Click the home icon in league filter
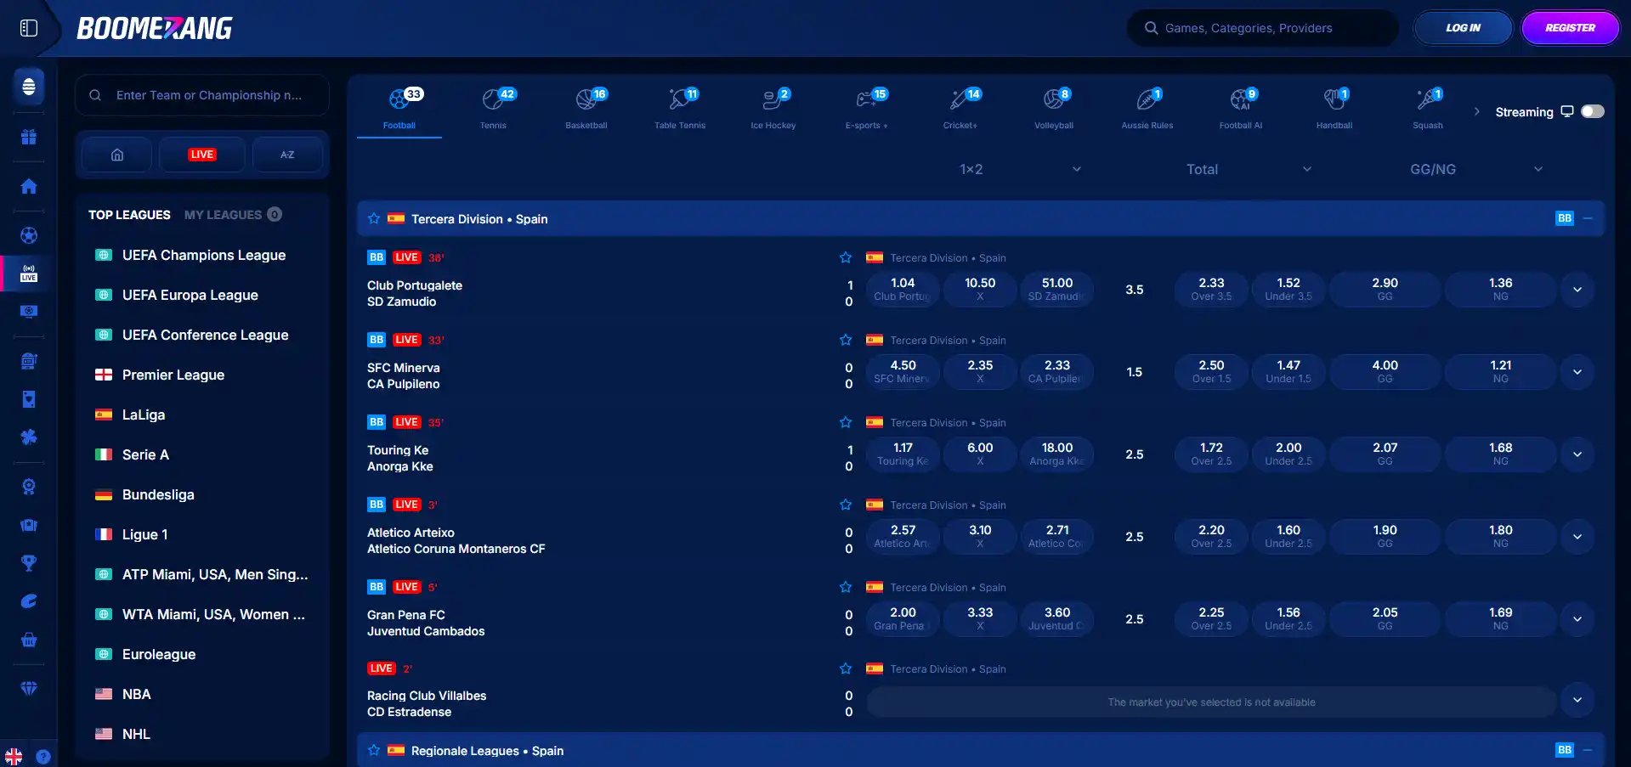Viewport: 1631px width, 767px height. coord(117,155)
